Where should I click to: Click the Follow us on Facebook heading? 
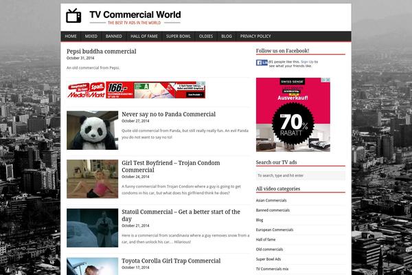tap(282, 51)
